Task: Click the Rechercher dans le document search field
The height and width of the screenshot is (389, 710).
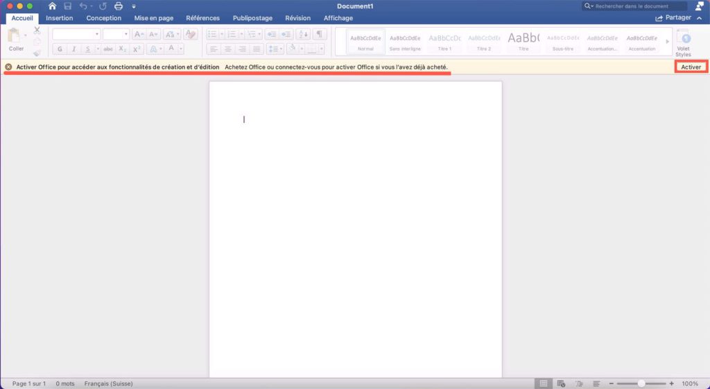Action: tap(637, 6)
